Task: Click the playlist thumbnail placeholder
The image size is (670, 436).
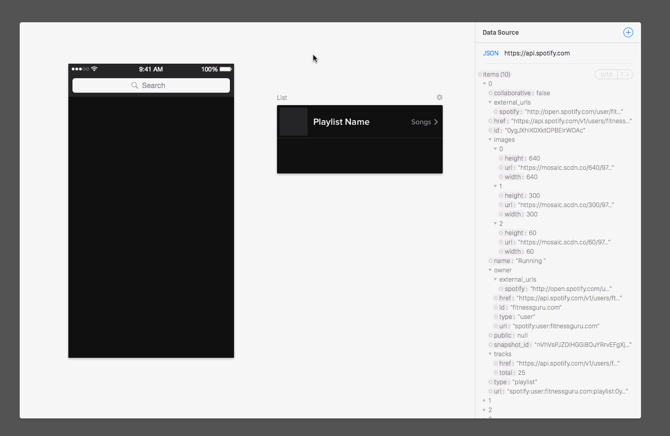Action: [x=294, y=122]
